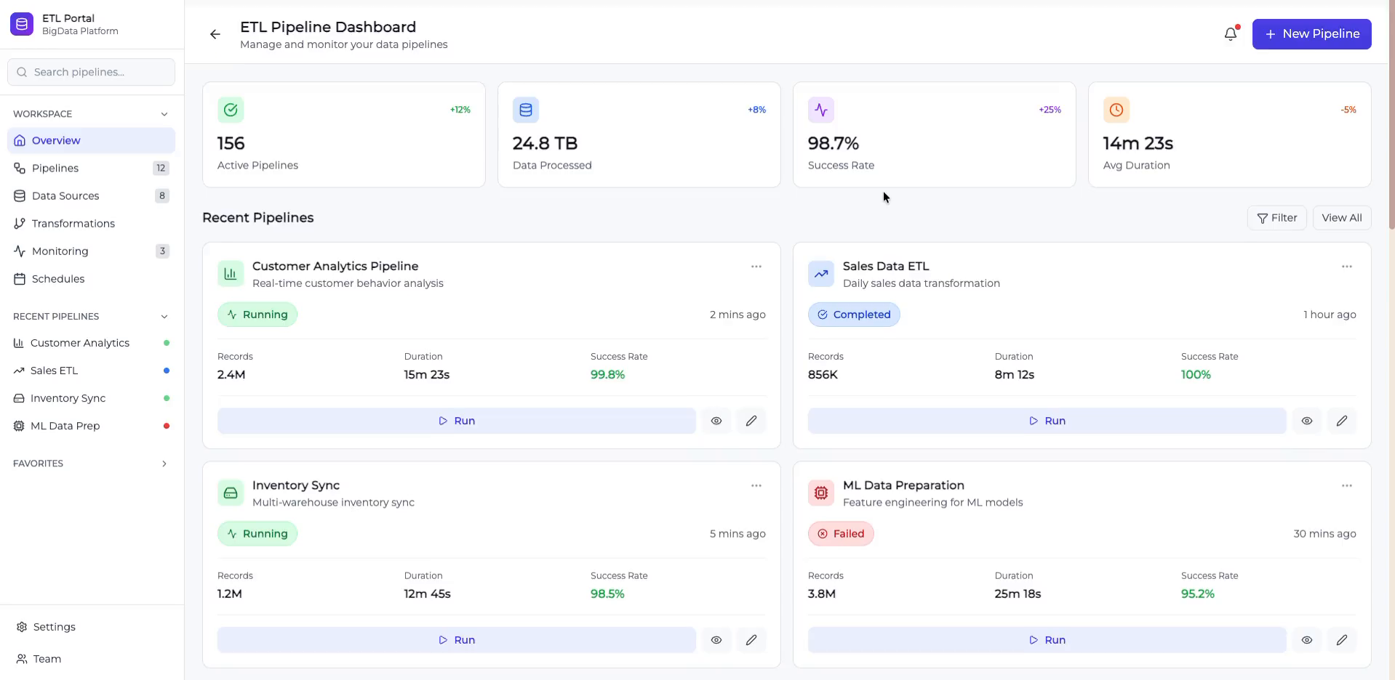Collapse the WORKSPACE section
1395x680 pixels.
coord(164,114)
